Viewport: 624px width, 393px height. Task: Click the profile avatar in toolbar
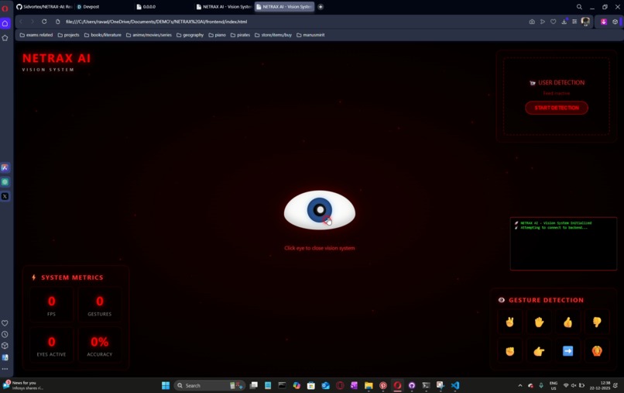[x=585, y=22]
